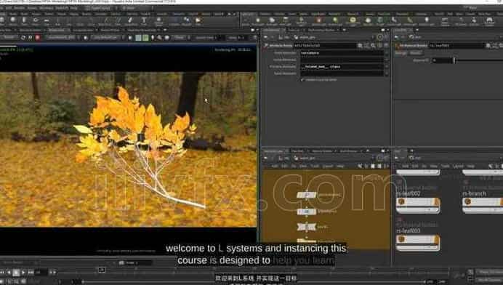Open the Help menu in the main menu bar
Viewport: 503px width, 285px height.
point(73,8)
